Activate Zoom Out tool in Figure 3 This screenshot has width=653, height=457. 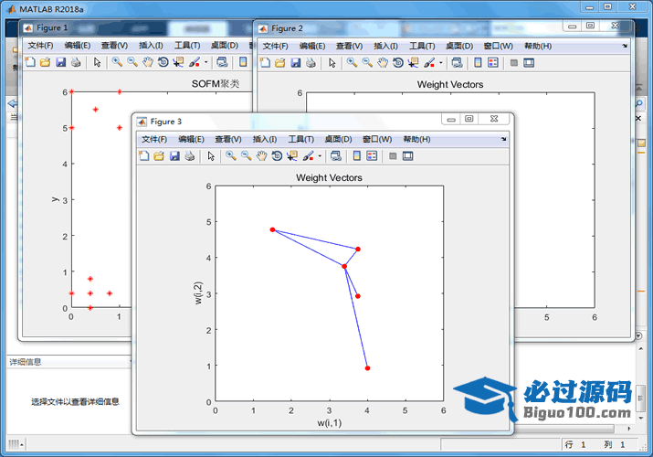[x=246, y=156]
